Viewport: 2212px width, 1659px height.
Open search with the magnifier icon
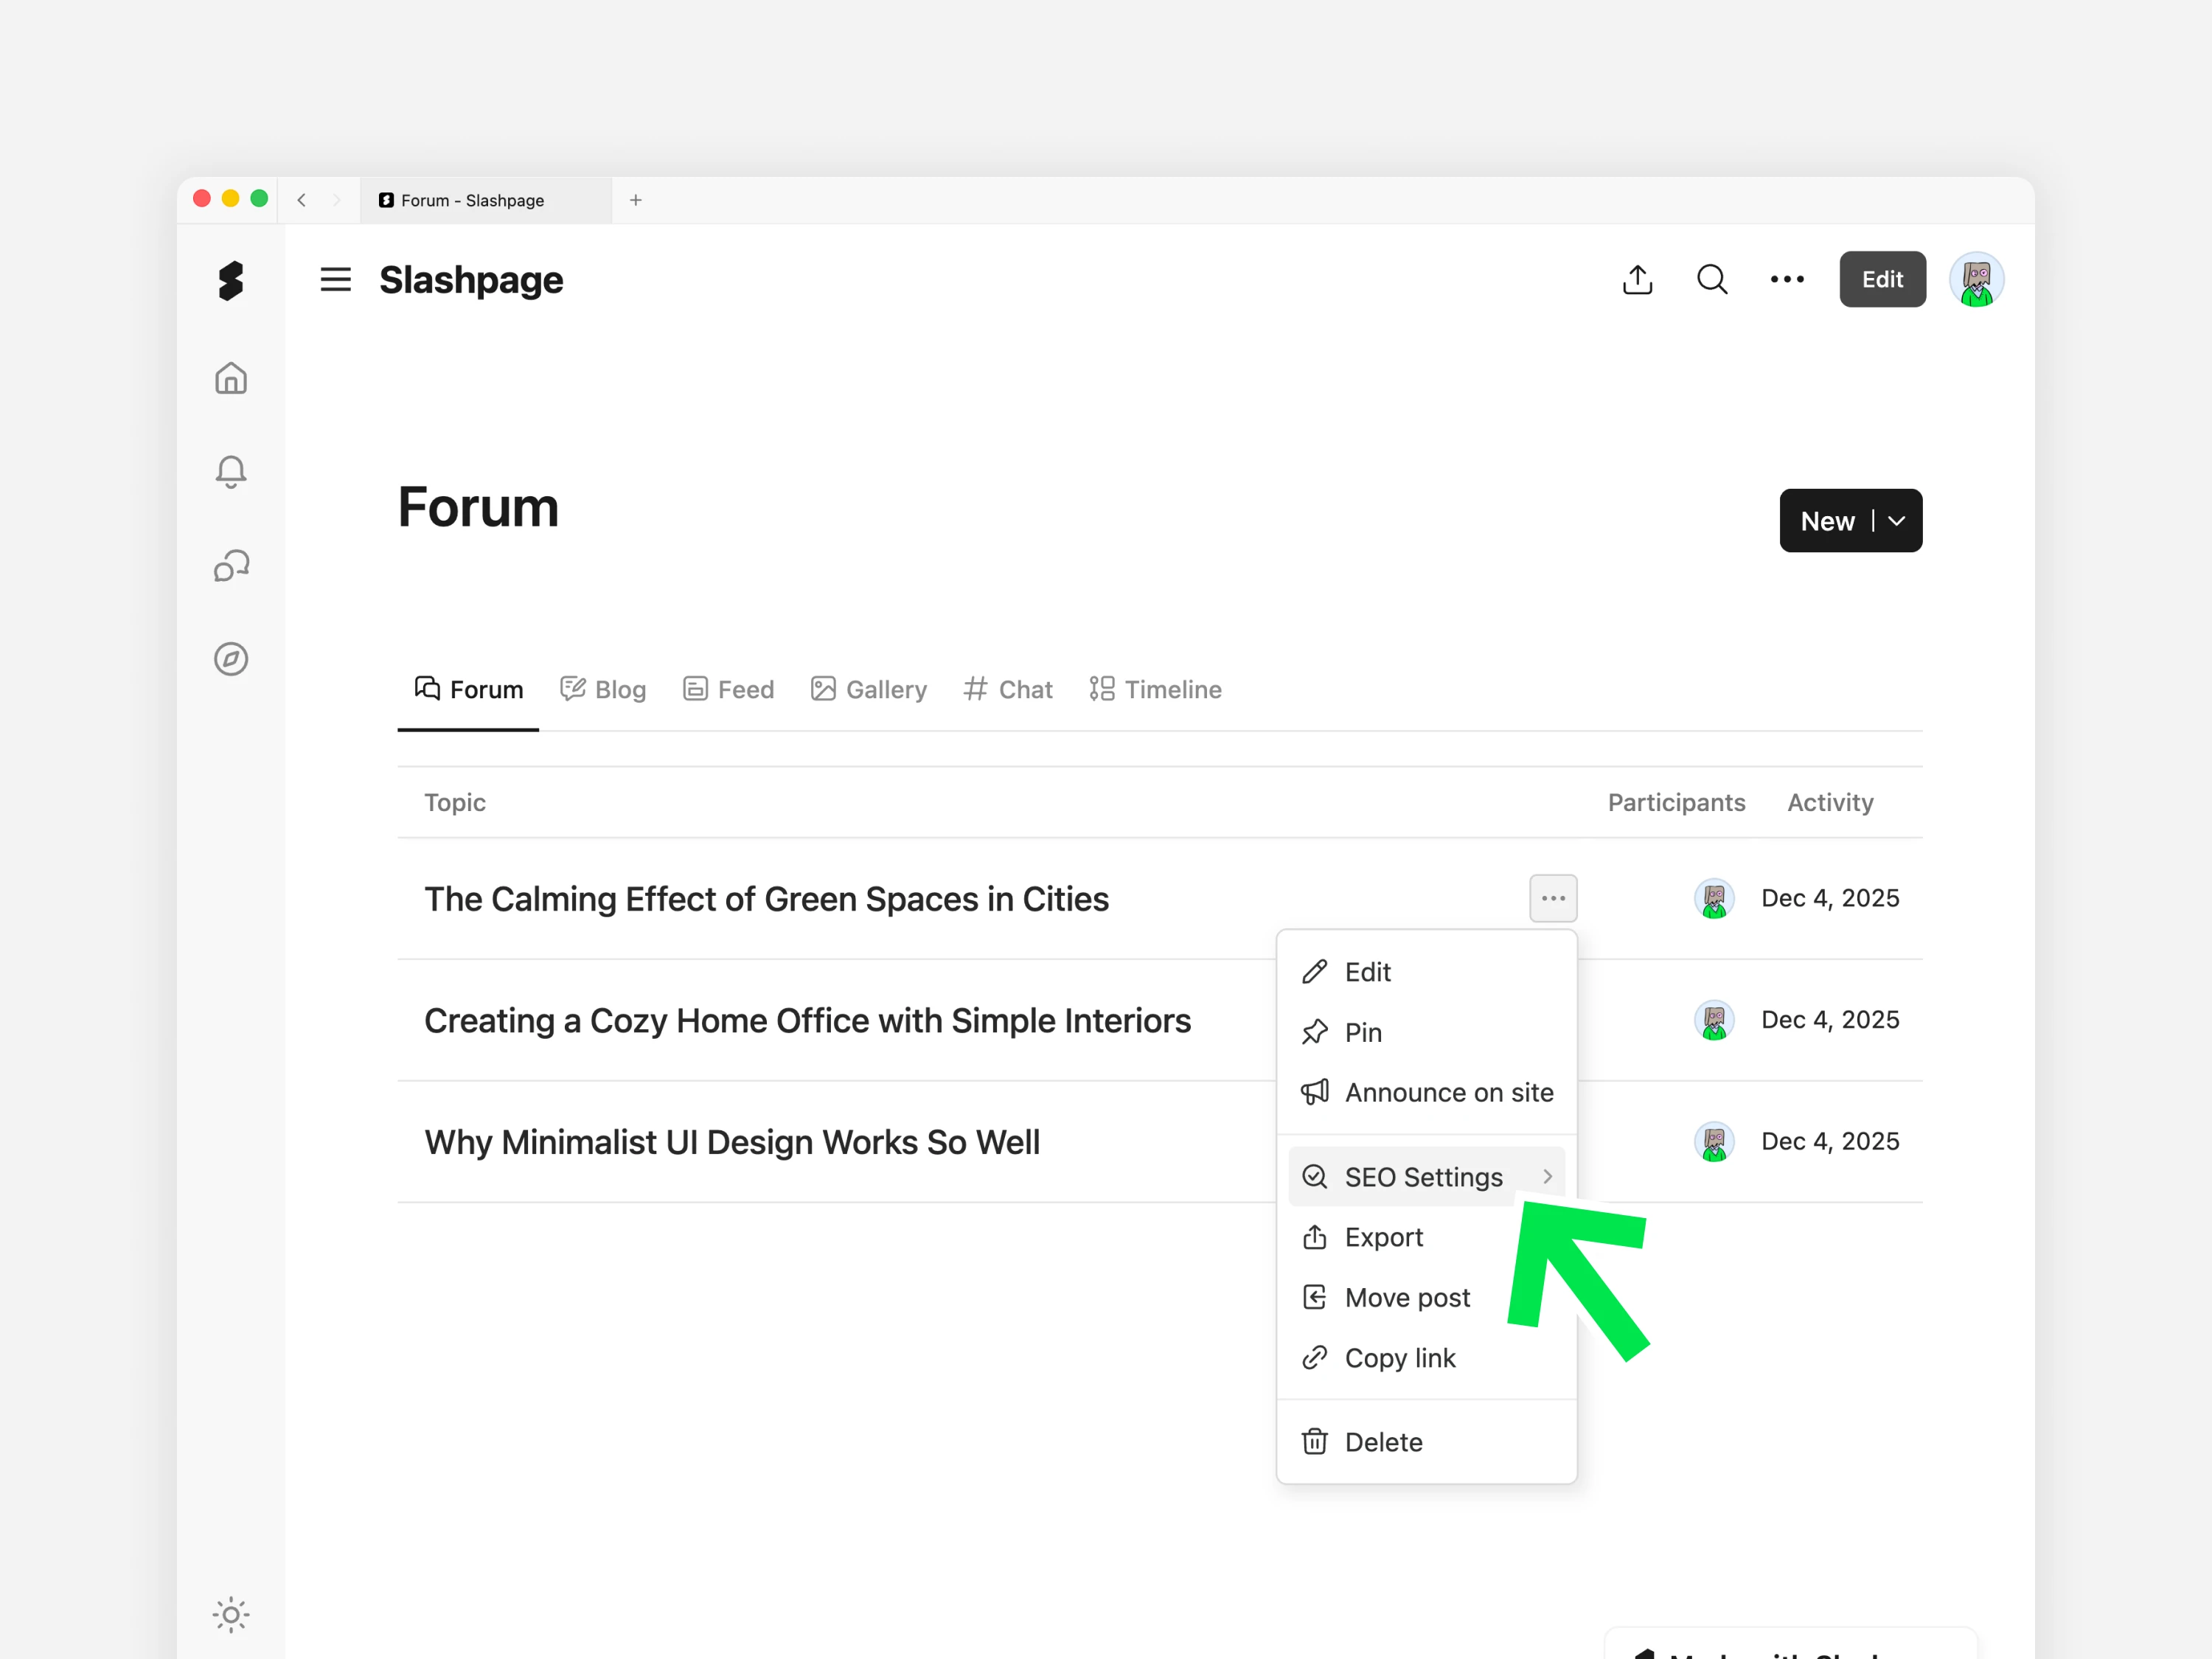[x=1712, y=280]
